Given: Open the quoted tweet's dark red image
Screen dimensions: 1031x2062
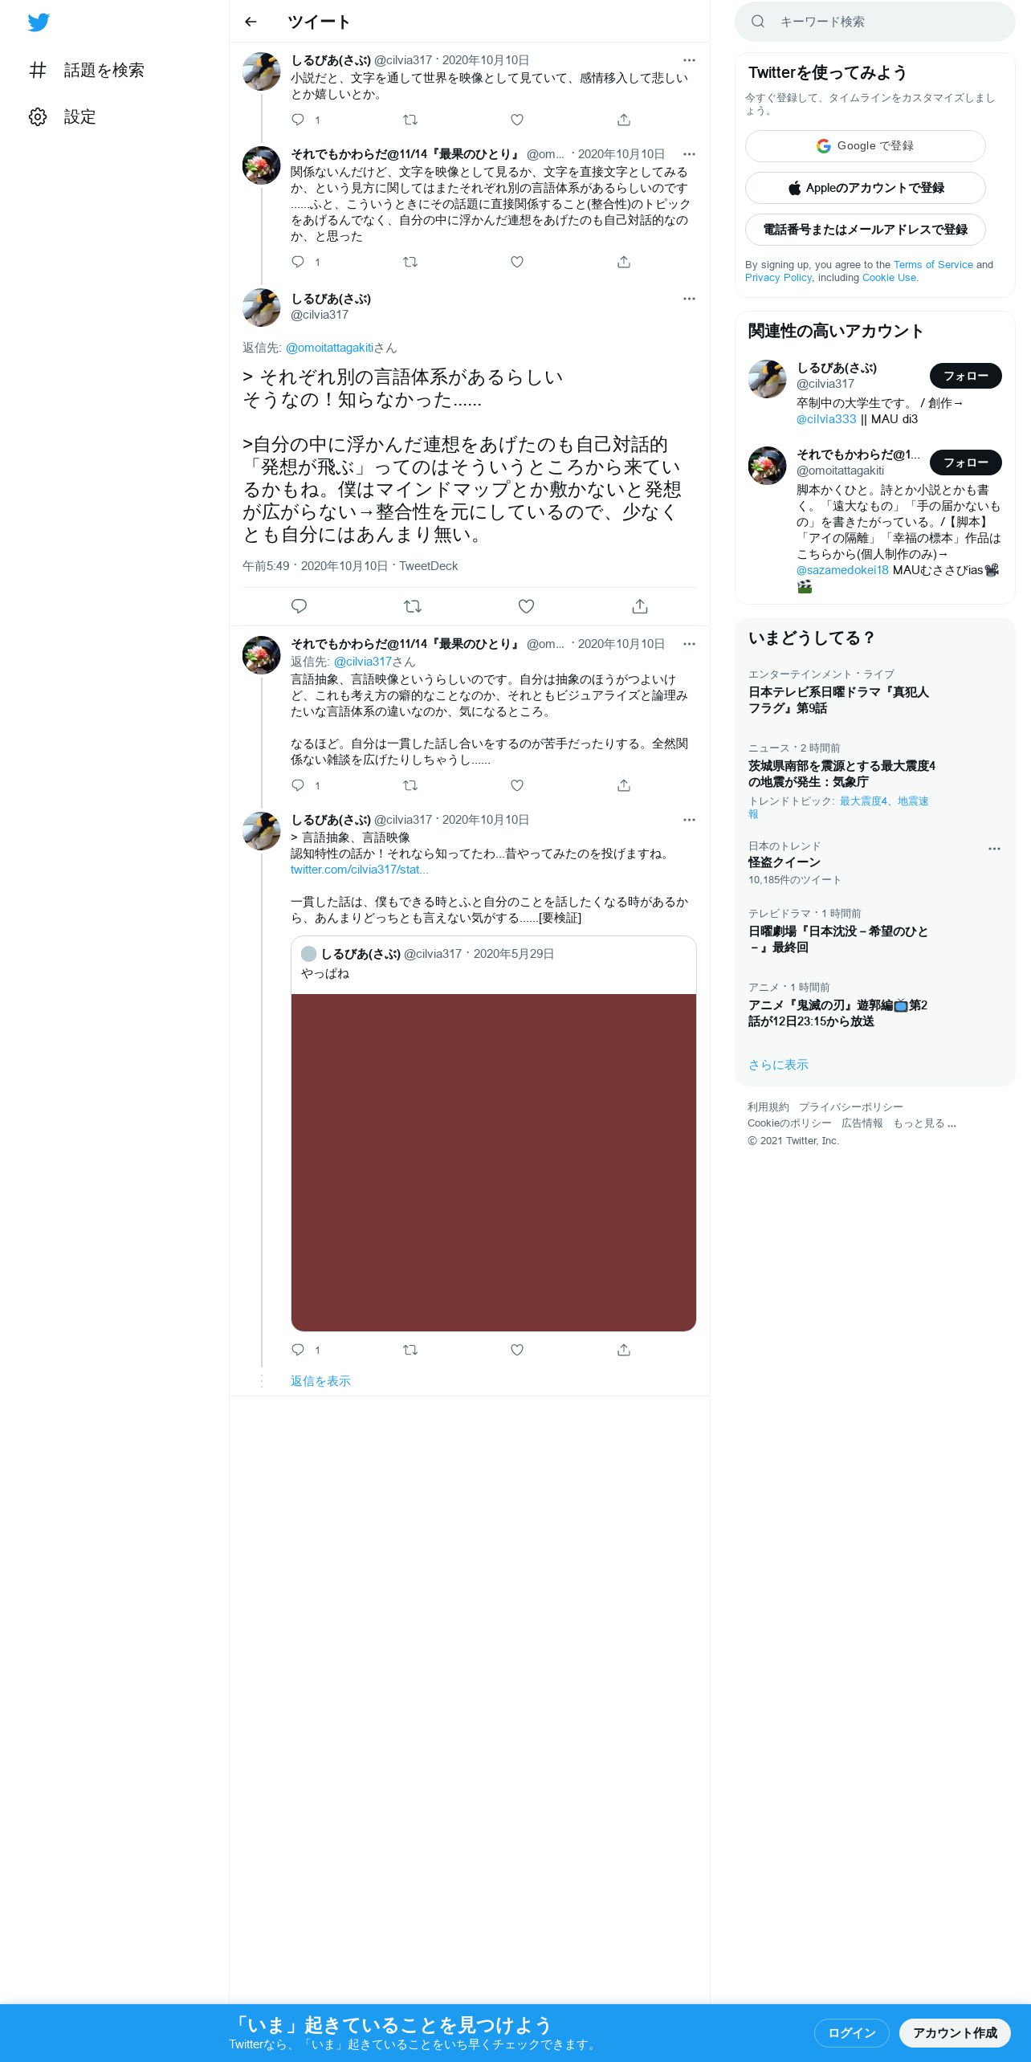Looking at the screenshot, I should click(493, 1162).
